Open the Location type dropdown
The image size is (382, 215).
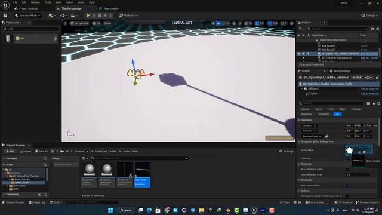click(309, 125)
